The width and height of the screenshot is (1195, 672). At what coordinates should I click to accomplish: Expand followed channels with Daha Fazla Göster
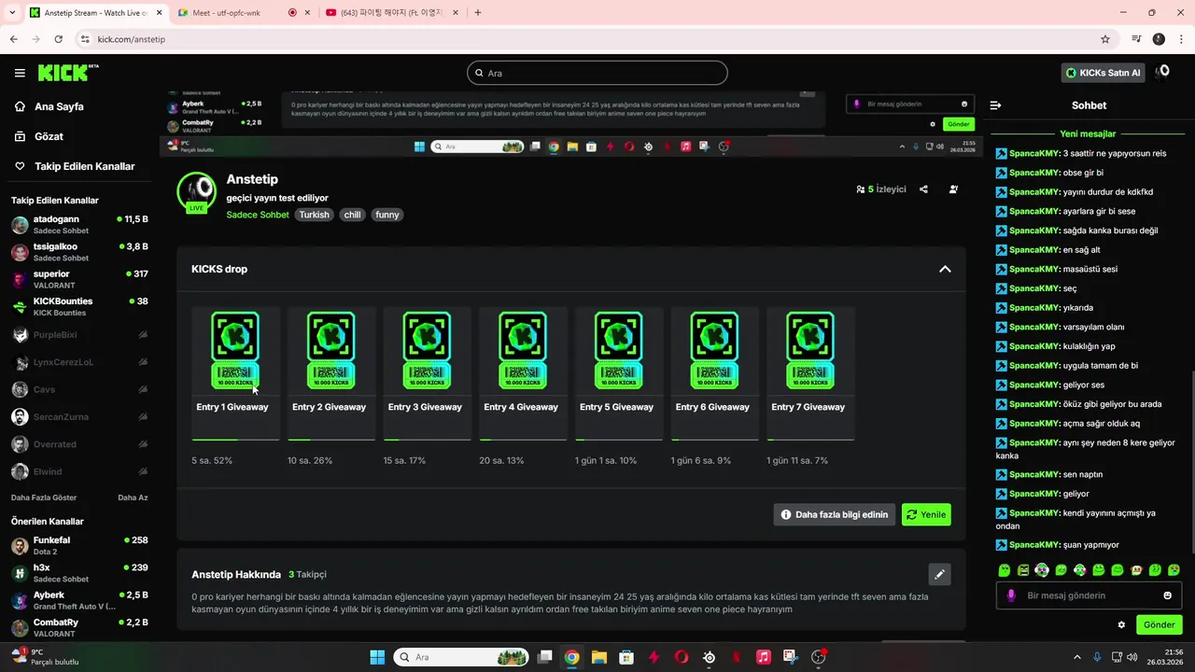[x=44, y=497]
